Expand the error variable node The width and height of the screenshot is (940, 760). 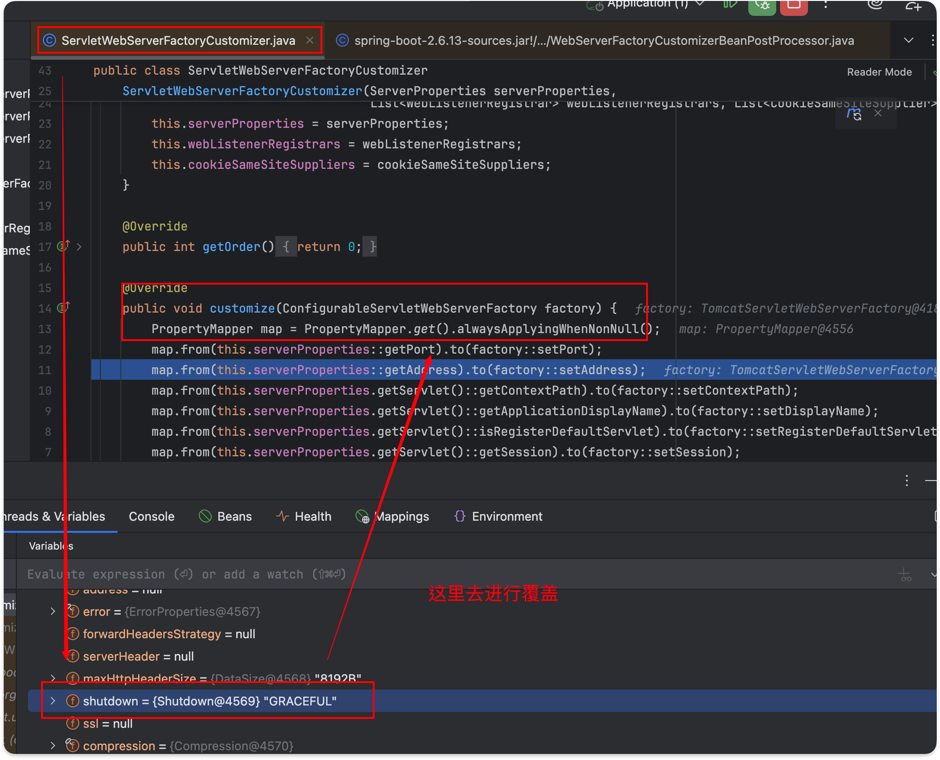coord(53,612)
